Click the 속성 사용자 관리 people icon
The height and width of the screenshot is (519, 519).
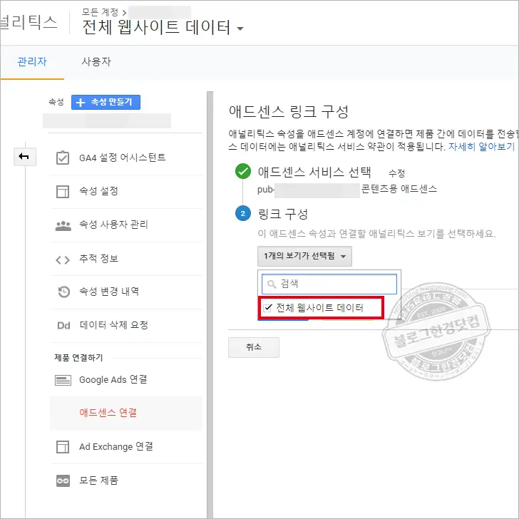pos(63,226)
